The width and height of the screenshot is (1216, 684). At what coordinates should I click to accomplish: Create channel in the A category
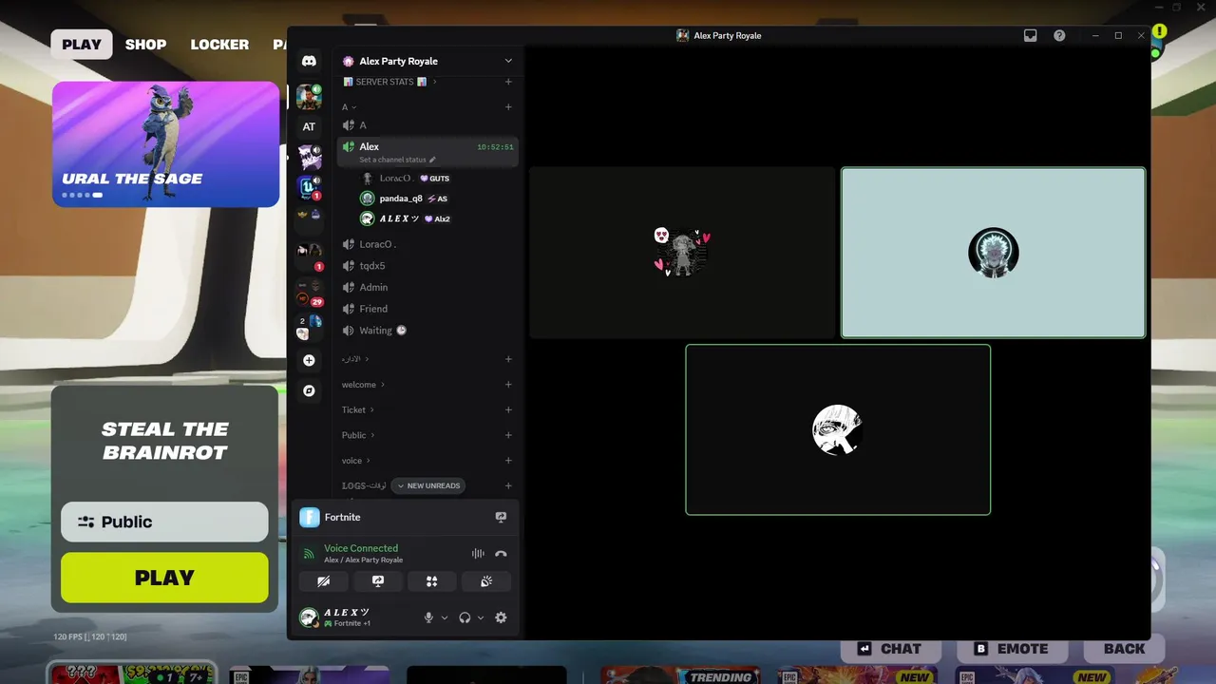tap(508, 107)
